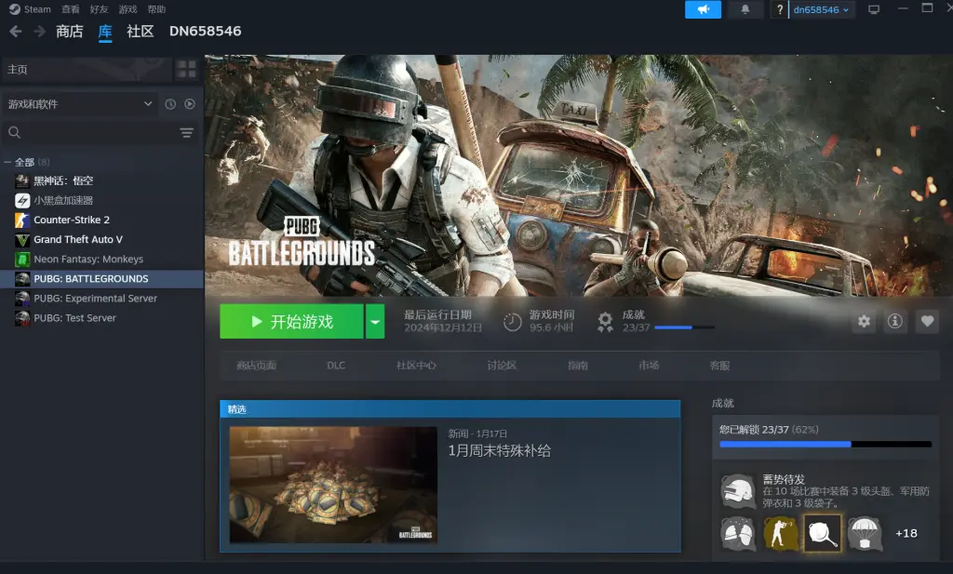The height and width of the screenshot is (574, 953).
Task: Toggle ready-to-play filter icon
Action: [190, 104]
